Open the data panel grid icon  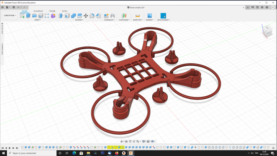(2, 7)
